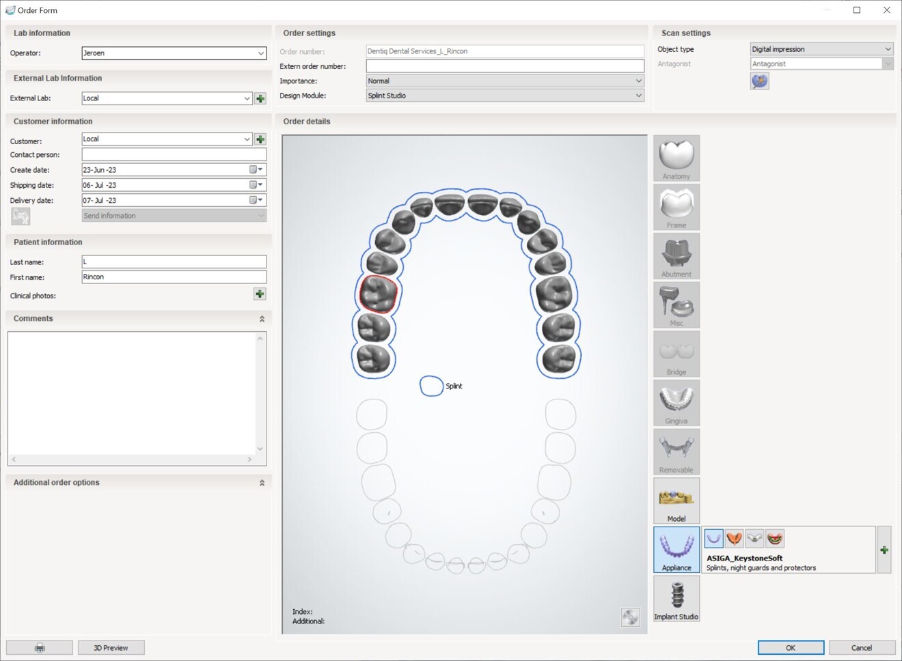
Task: Collapse the Additional order options section
Action: 261,482
